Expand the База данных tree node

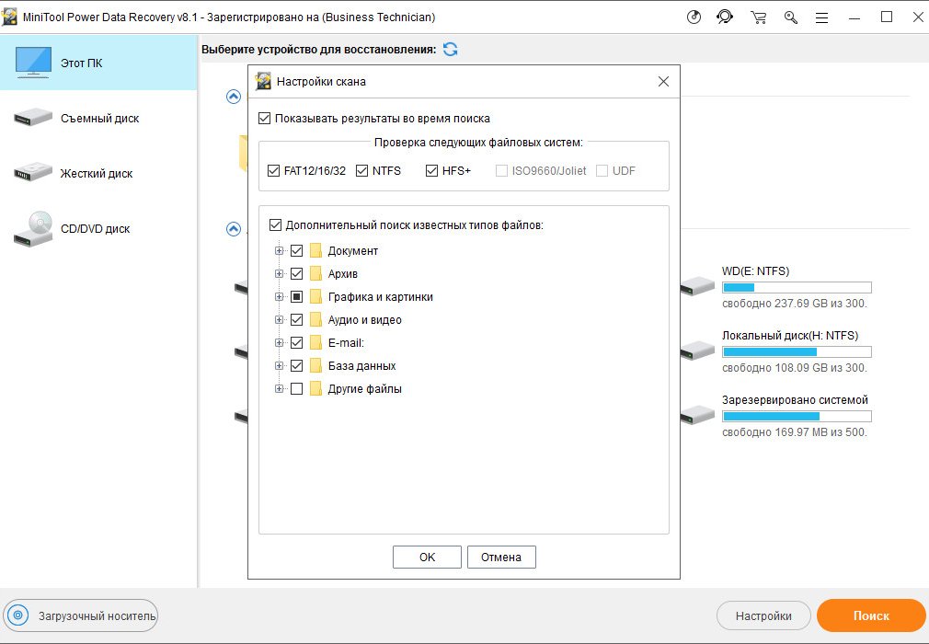click(x=279, y=366)
